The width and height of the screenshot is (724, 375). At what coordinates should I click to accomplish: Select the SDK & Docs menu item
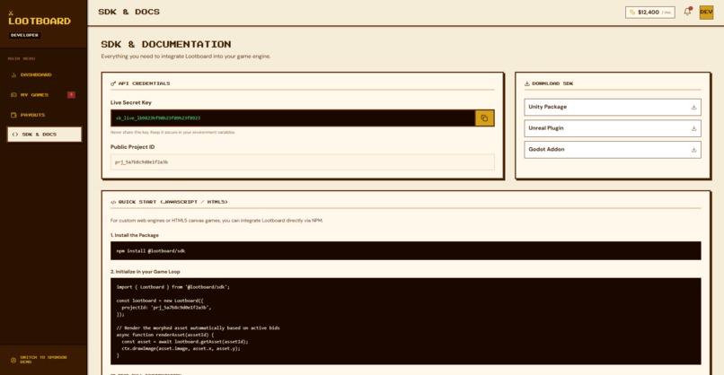click(x=44, y=135)
